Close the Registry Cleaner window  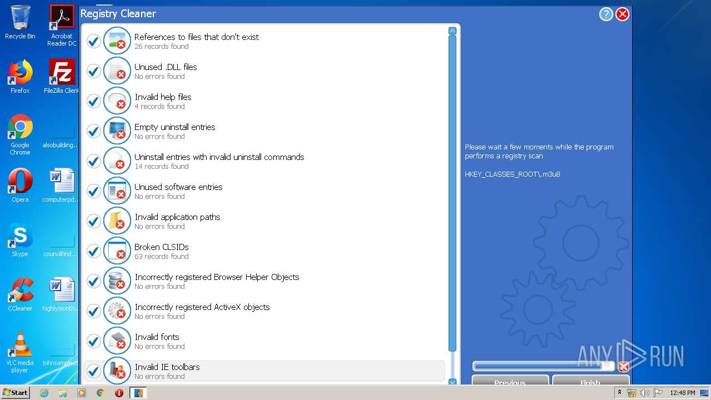(x=623, y=14)
